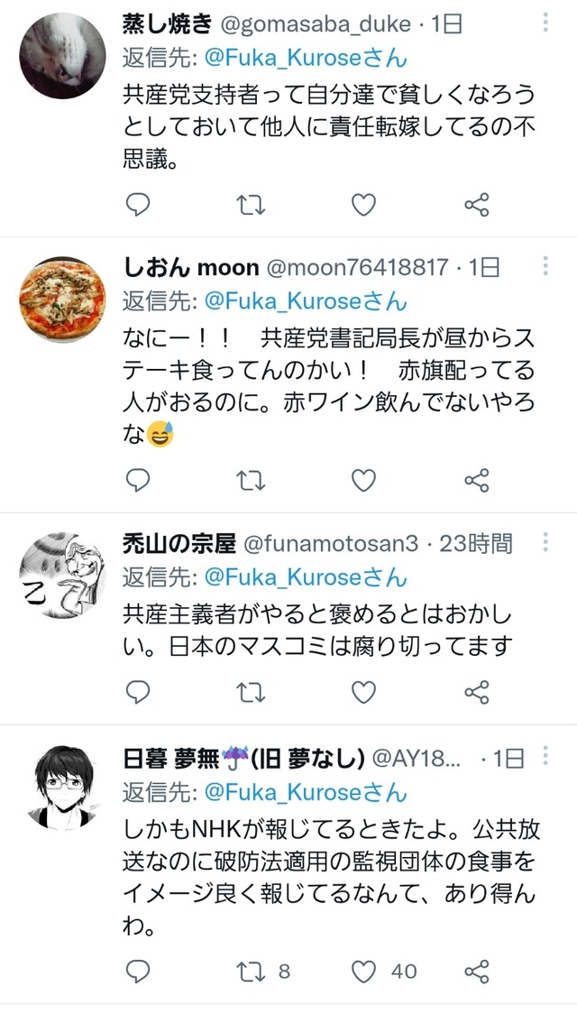Reply to 蒸し焼き's tweet
The height and width of the screenshot is (1014, 577).
pyautogui.click(x=137, y=205)
